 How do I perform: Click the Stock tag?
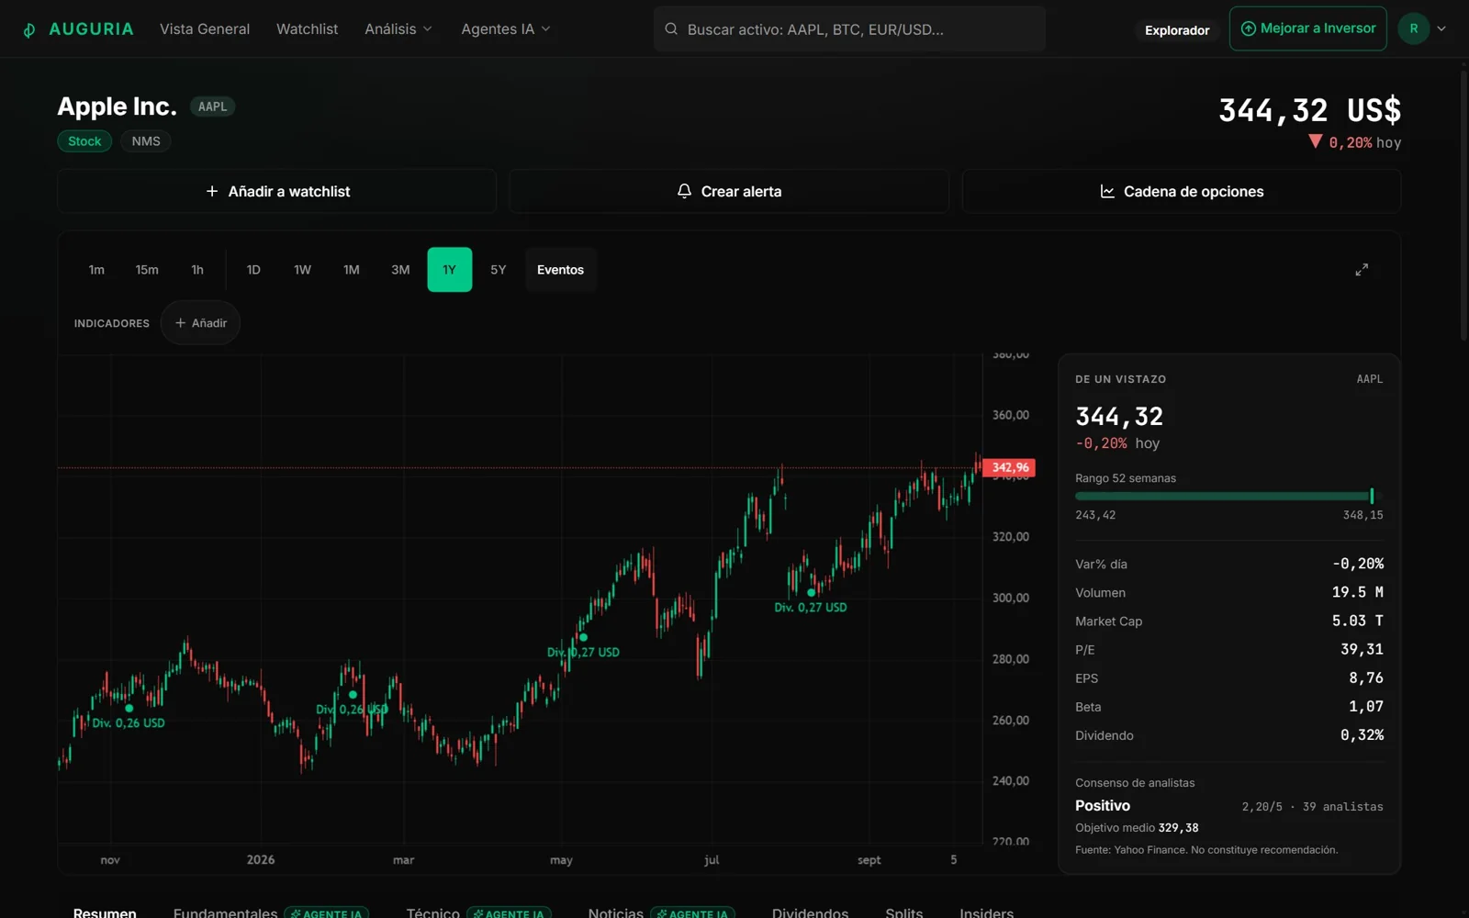(84, 141)
